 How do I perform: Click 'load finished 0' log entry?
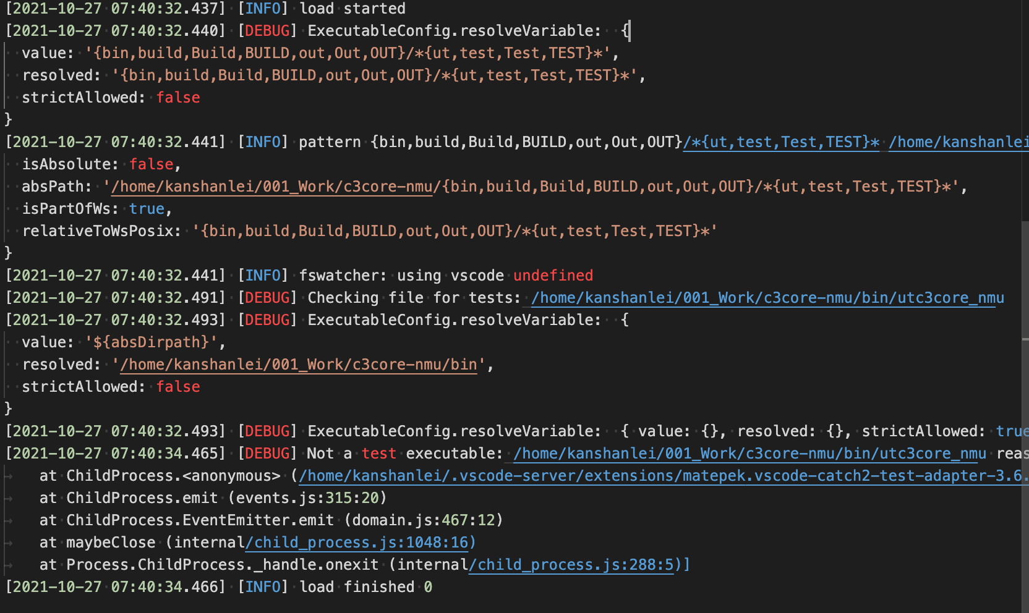(366, 587)
